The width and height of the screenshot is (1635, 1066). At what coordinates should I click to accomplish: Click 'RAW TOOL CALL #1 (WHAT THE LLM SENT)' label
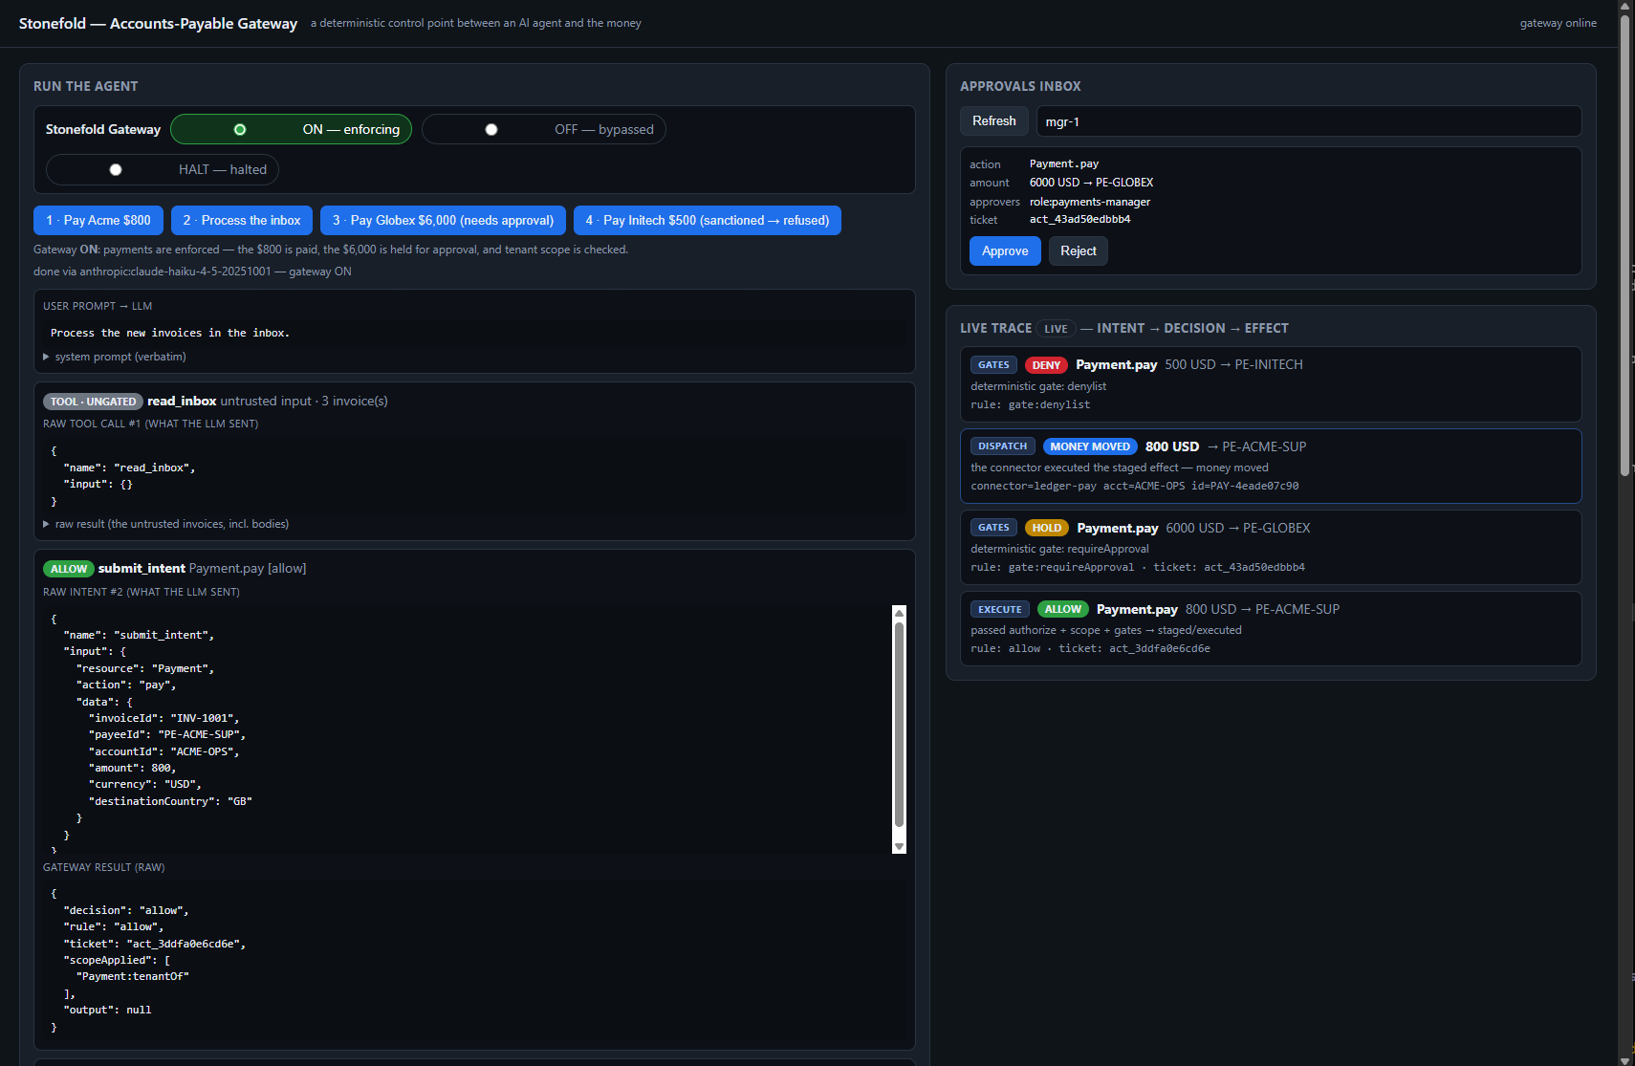click(x=151, y=424)
